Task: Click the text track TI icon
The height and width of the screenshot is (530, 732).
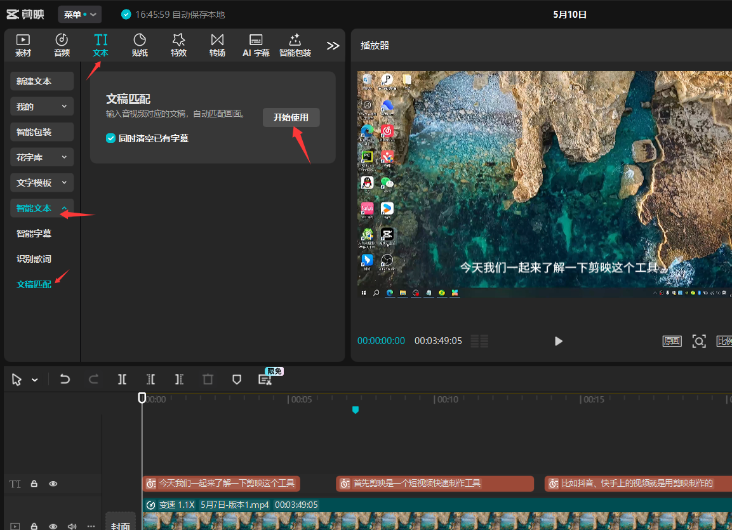Action: click(x=15, y=484)
